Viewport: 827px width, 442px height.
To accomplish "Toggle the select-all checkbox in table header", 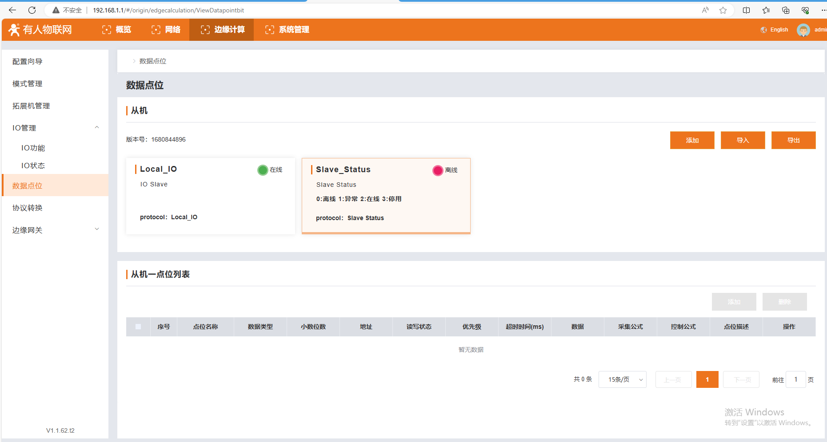I will (x=138, y=327).
